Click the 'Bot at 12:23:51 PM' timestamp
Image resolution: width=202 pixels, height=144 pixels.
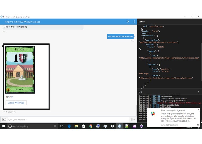[x=9, y=112]
